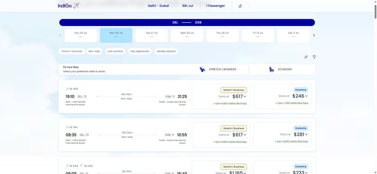Open the filter funnel icon
Viewport: 377px width, 174px height.
pos(314,57)
